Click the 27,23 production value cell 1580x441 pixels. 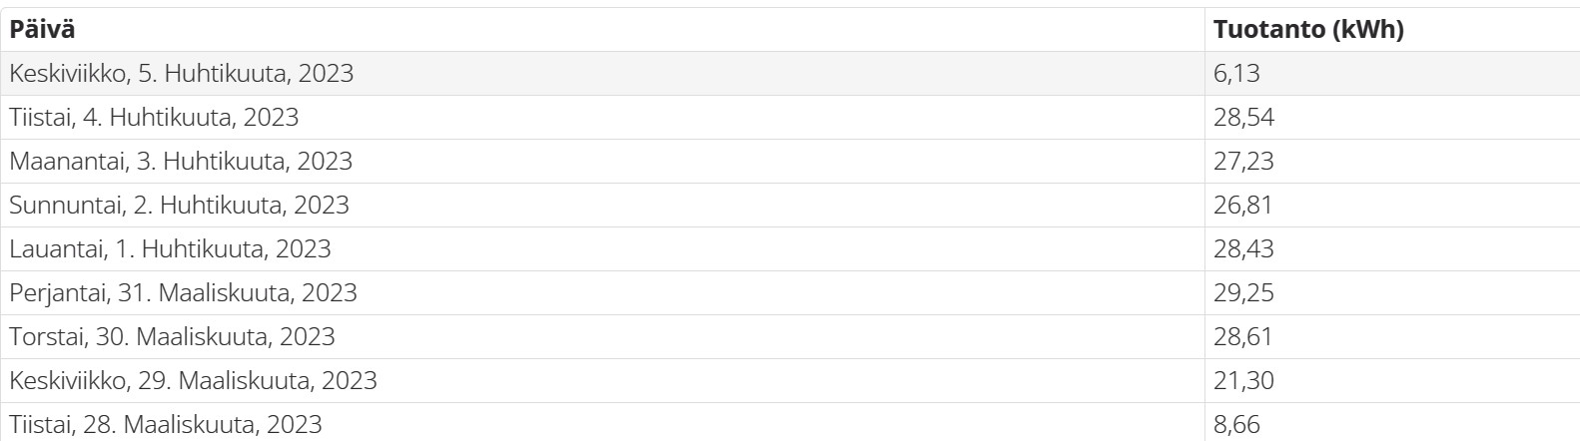pos(1392,162)
